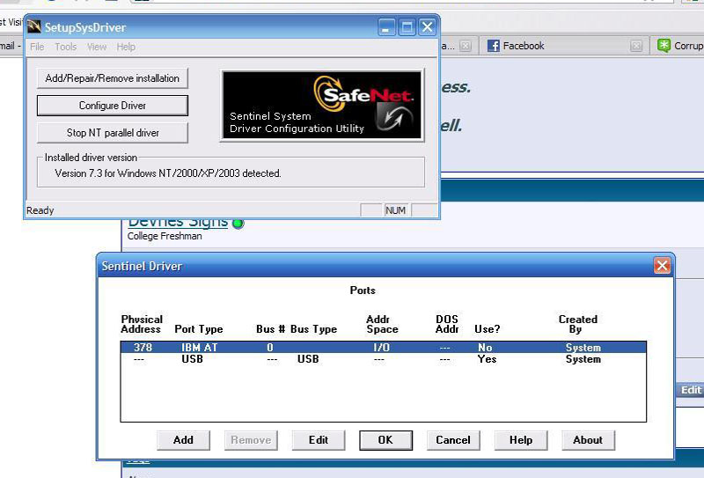The image size is (704, 478).
Task: Click the About button
Action: pyautogui.click(x=588, y=440)
